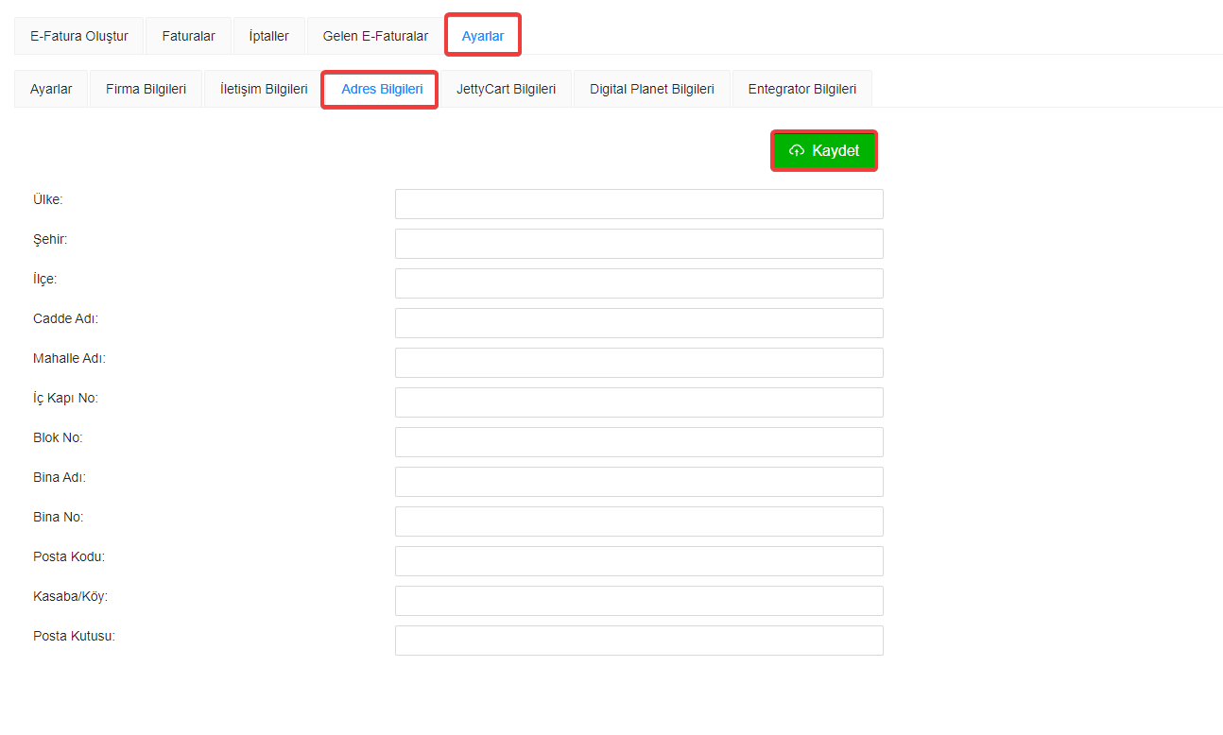1223x735 pixels.
Task: Select the Adres Bilgileri sub-tab
Action: 382,89
